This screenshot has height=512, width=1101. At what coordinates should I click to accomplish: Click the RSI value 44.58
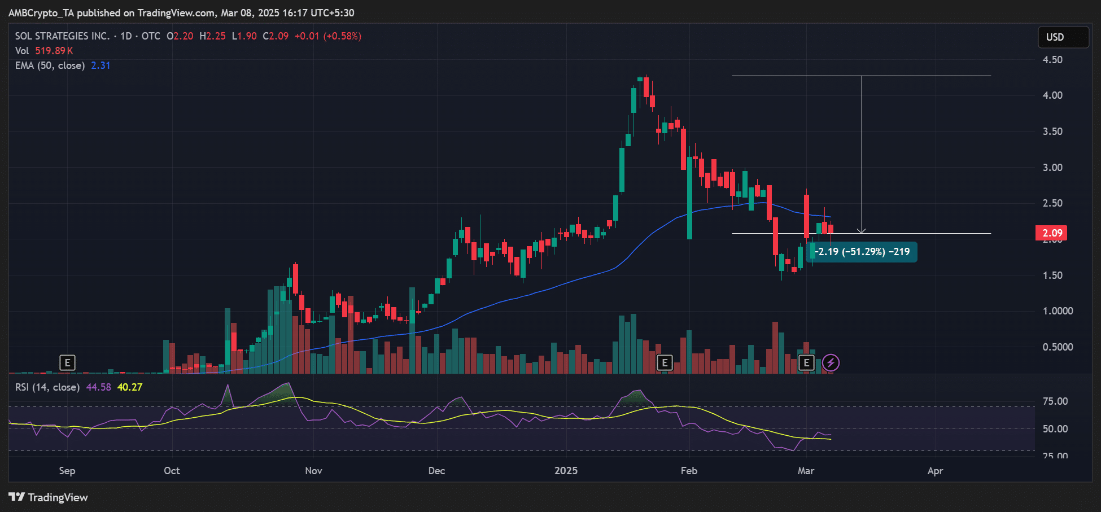(x=99, y=387)
